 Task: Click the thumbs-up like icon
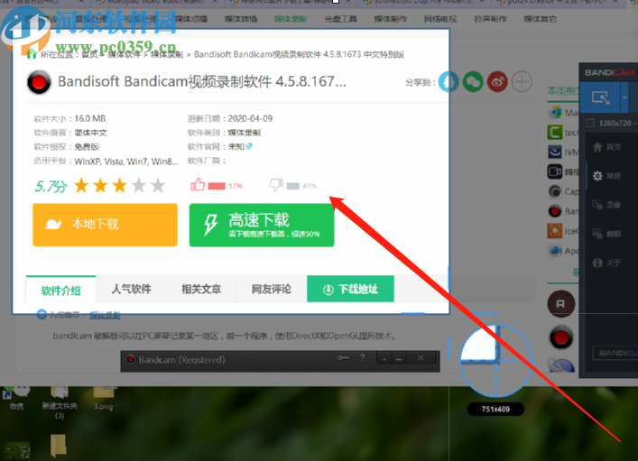tap(198, 185)
